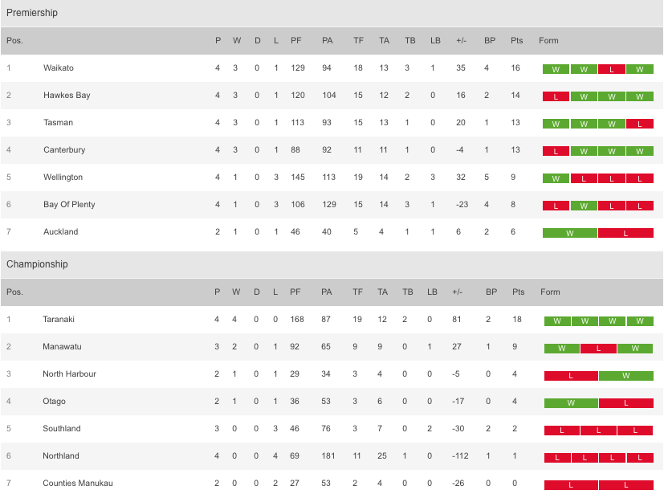Click Otago's red L form badge

(x=626, y=402)
